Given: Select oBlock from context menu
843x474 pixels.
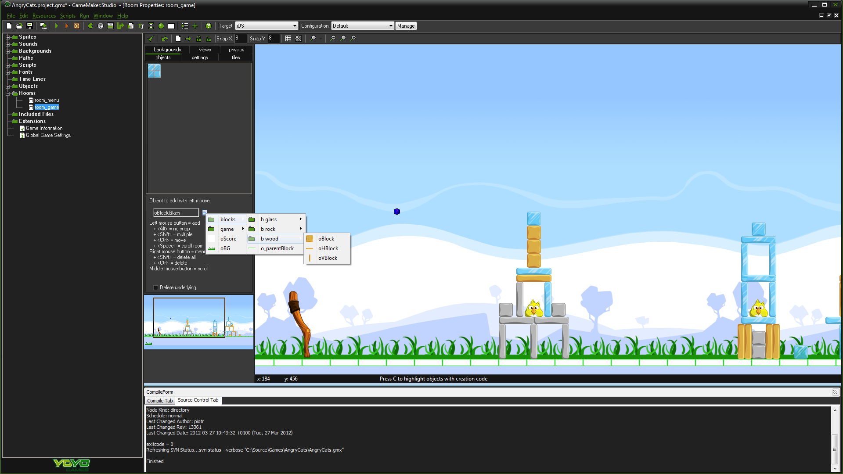Looking at the screenshot, I should pos(326,238).
